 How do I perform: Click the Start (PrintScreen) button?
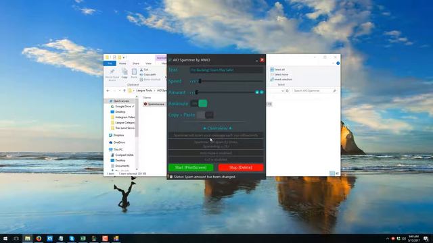coord(191,167)
